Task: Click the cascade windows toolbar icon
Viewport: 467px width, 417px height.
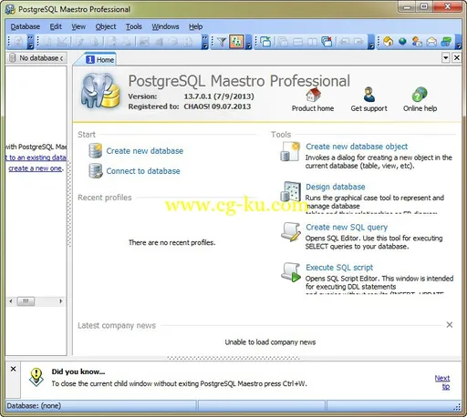Action: (283, 42)
